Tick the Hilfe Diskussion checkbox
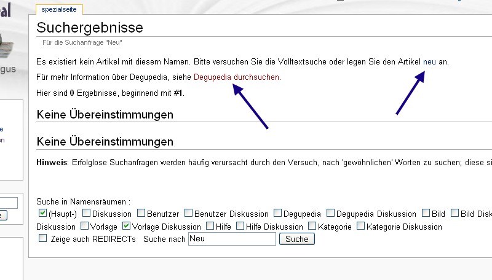The image size is (492, 280). 240,227
